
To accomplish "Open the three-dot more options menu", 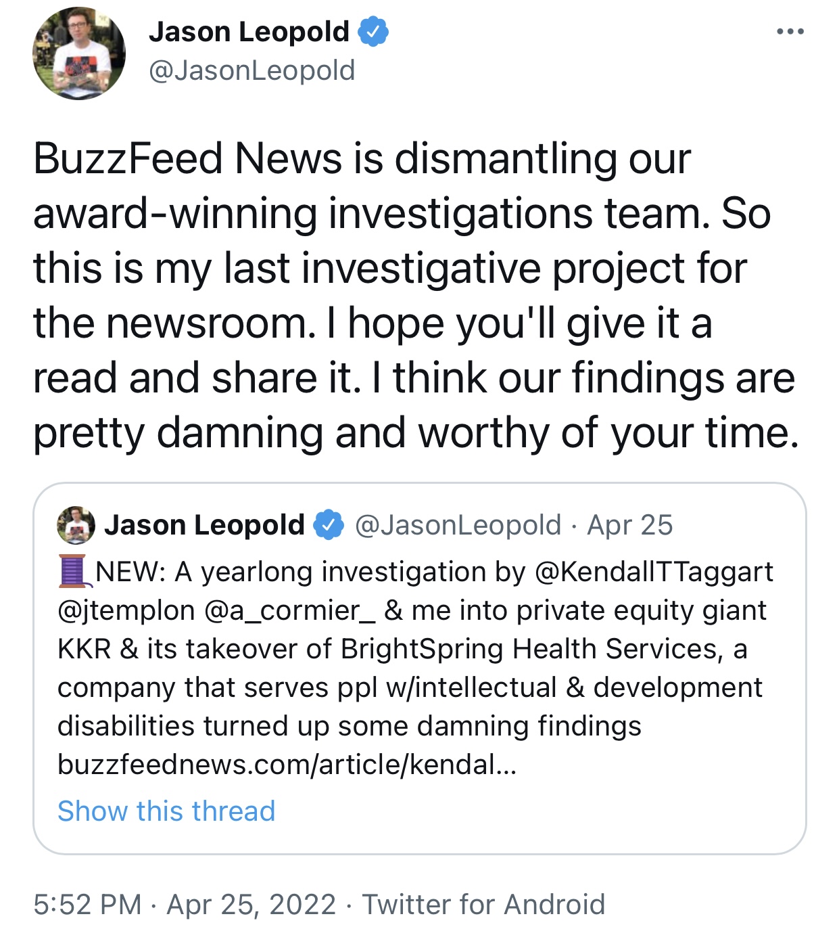I will [x=790, y=32].
